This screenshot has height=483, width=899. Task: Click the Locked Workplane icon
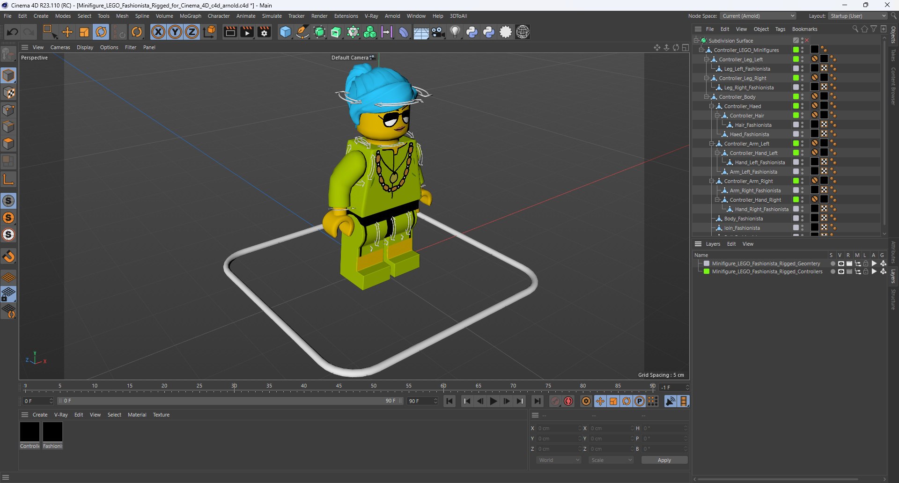pyautogui.click(x=8, y=294)
